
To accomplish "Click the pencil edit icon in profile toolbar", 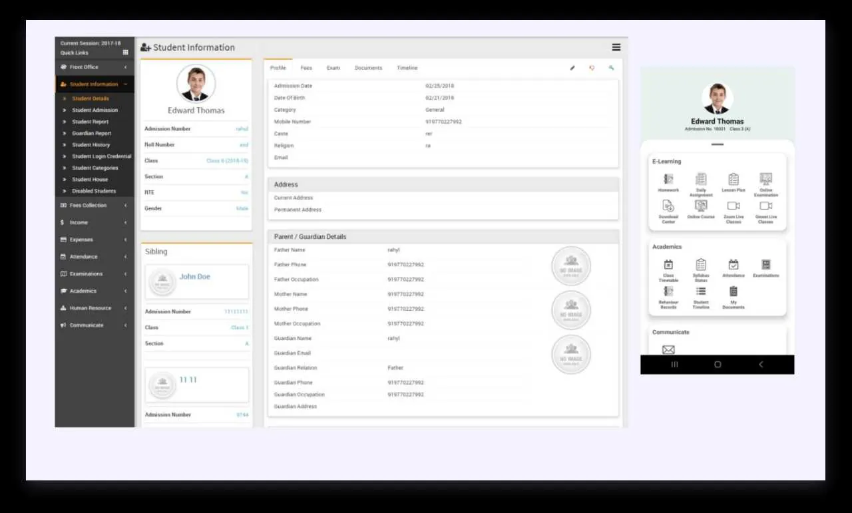I will coord(572,68).
